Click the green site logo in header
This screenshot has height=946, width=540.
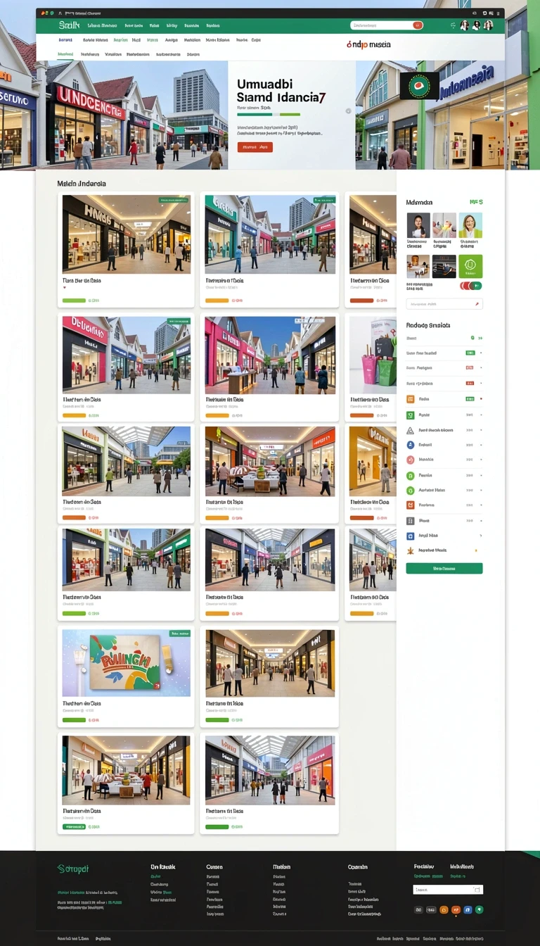(69, 25)
